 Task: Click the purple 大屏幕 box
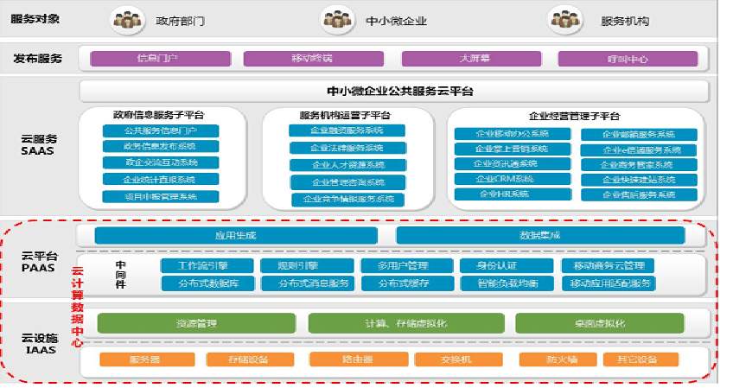point(475,59)
